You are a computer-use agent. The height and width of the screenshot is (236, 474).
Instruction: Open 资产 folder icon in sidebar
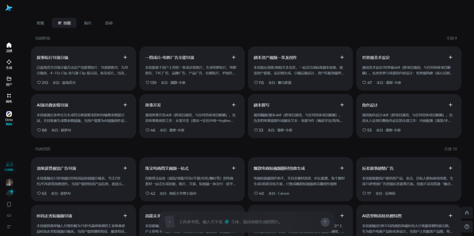tap(9, 81)
